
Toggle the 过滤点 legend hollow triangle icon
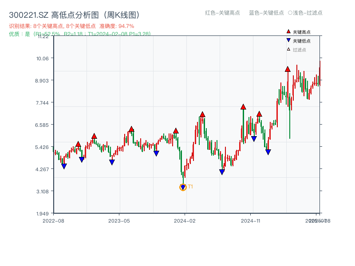[x=288, y=49]
